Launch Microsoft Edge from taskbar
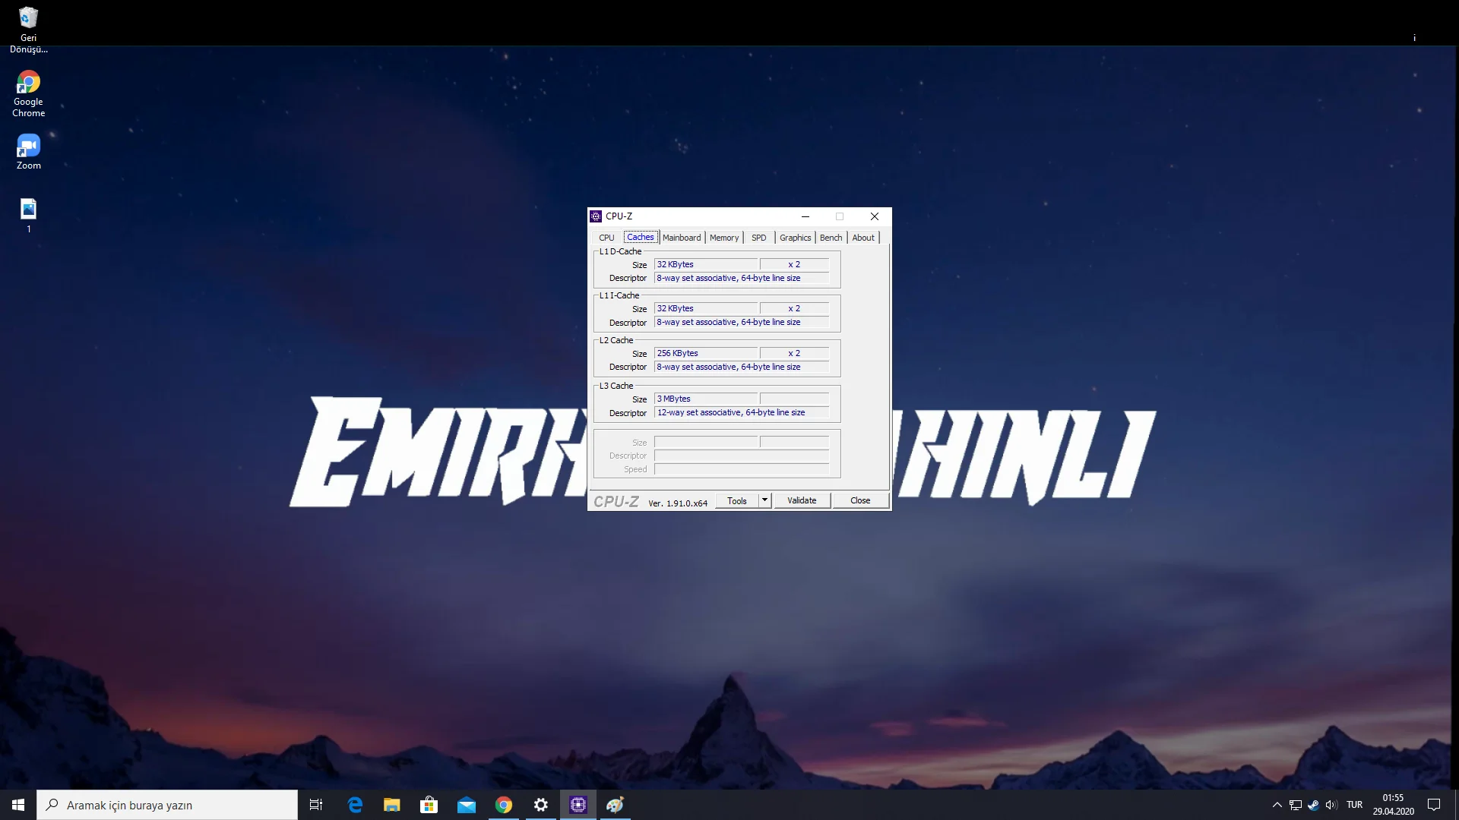 [x=355, y=805]
